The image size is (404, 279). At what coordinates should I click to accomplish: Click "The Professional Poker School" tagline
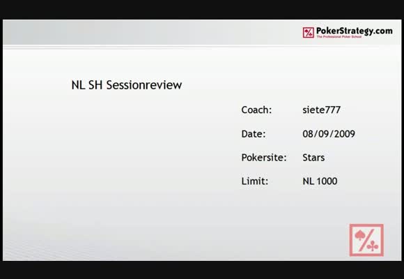click(339, 37)
